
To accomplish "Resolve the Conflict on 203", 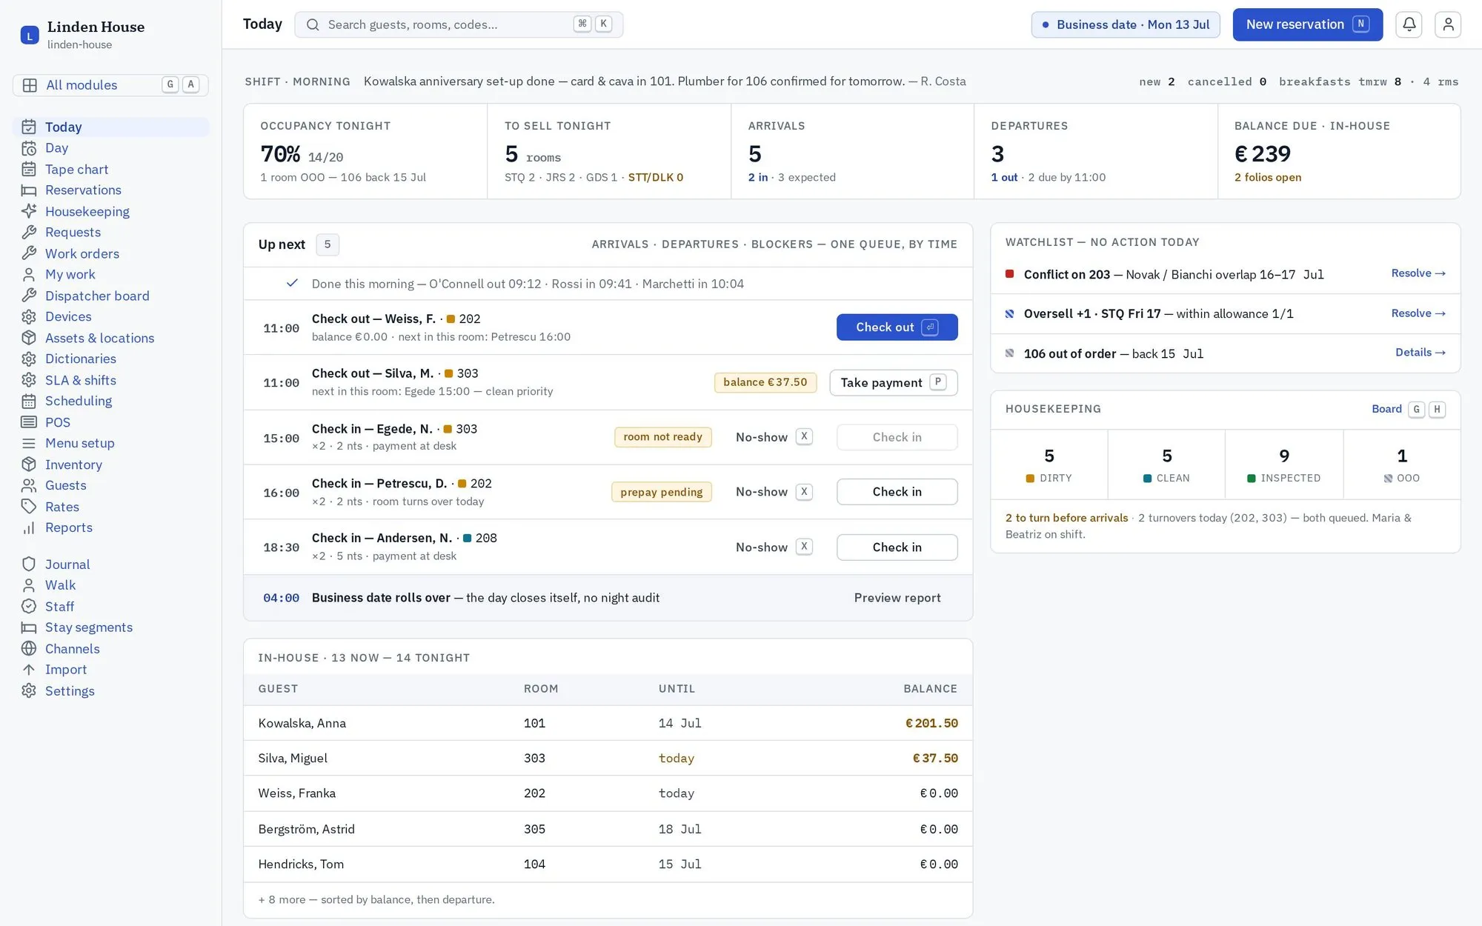I will click(x=1418, y=273).
